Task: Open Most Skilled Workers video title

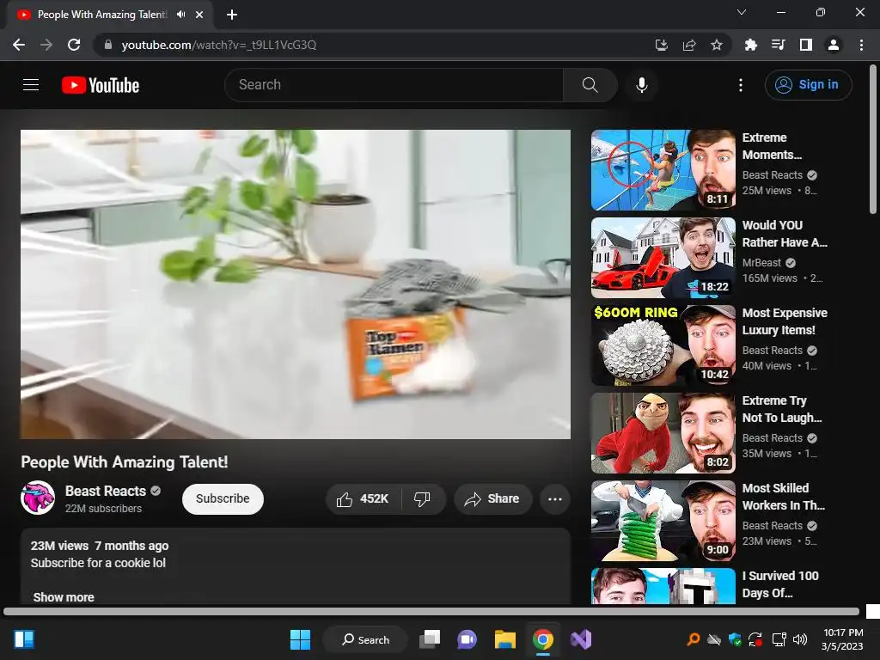Action: point(784,497)
